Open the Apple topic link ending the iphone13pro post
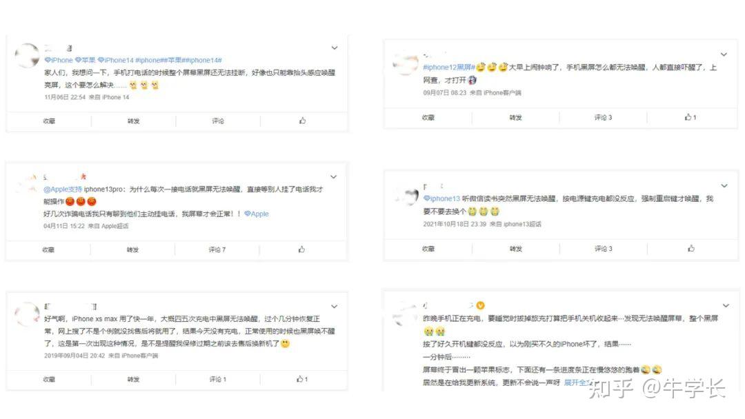This screenshot has width=745, height=419. 257,214
